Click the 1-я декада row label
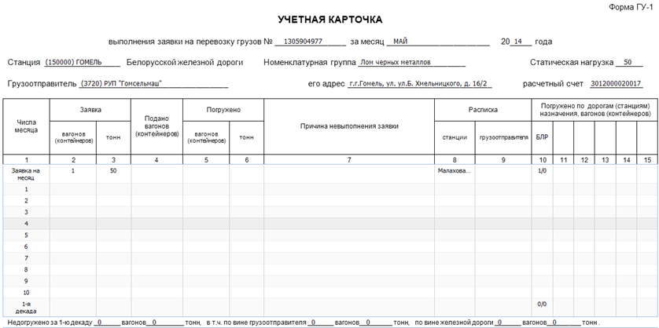The width and height of the screenshot is (659, 328). (26, 307)
